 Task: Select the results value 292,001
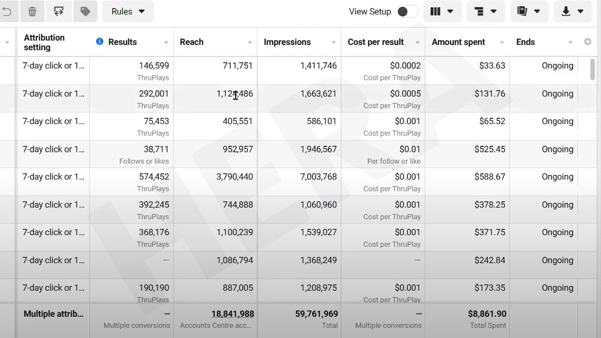coord(154,94)
